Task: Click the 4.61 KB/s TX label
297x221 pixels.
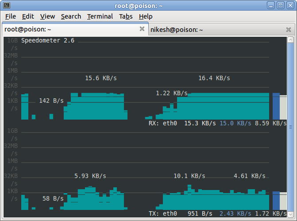Action: [250, 176]
